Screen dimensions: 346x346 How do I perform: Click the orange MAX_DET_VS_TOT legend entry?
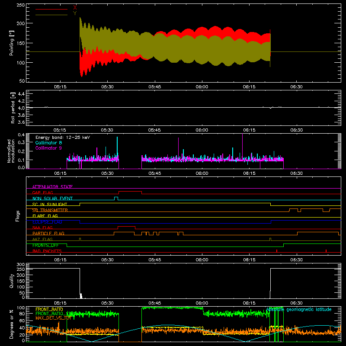(53, 318)
